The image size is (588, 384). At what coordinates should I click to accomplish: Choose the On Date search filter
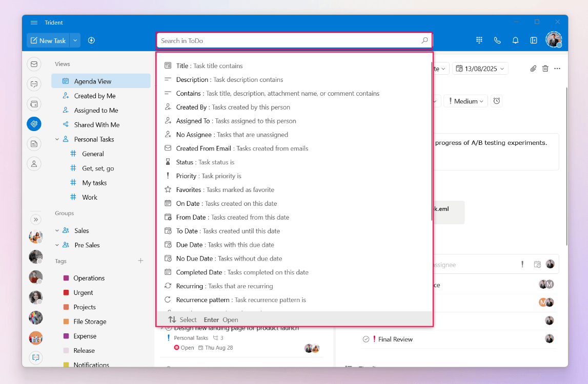(x=294, y=203)
